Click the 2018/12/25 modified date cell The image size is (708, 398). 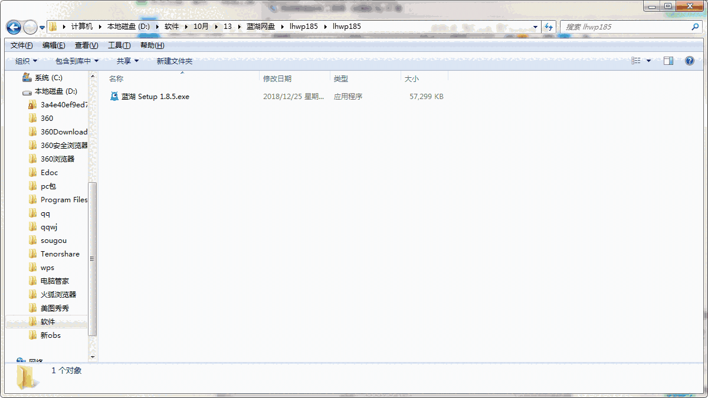click(x=294, y=96)
